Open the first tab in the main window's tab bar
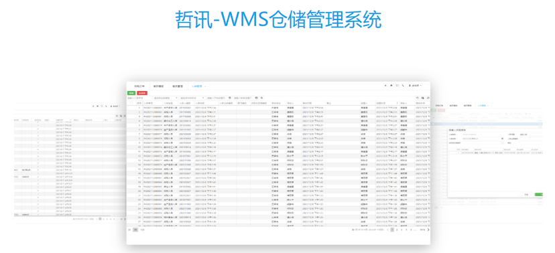This screenshot has width=555, height=253. [139, 86]
